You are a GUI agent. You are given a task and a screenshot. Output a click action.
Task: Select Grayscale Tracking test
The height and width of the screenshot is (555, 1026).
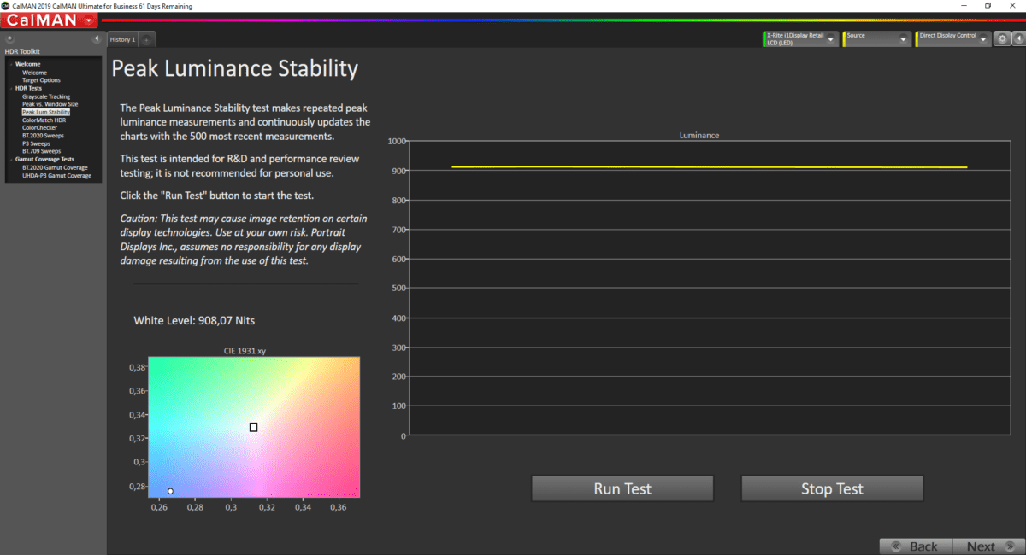pos(46,96)
